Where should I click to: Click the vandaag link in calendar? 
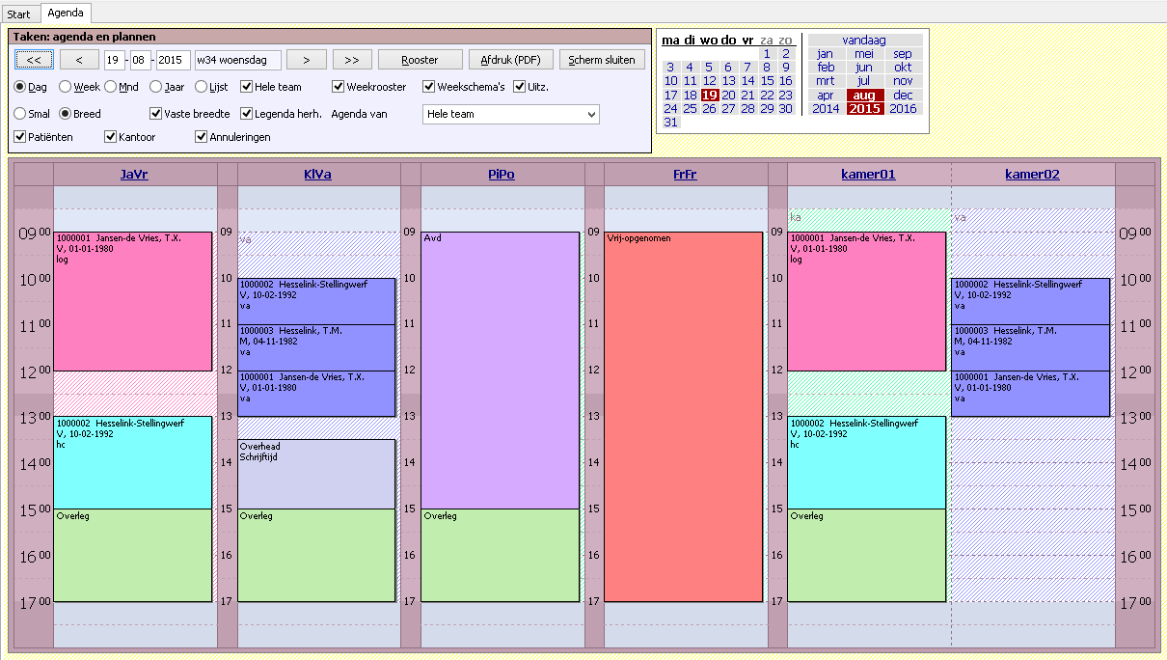click(863, 41)
